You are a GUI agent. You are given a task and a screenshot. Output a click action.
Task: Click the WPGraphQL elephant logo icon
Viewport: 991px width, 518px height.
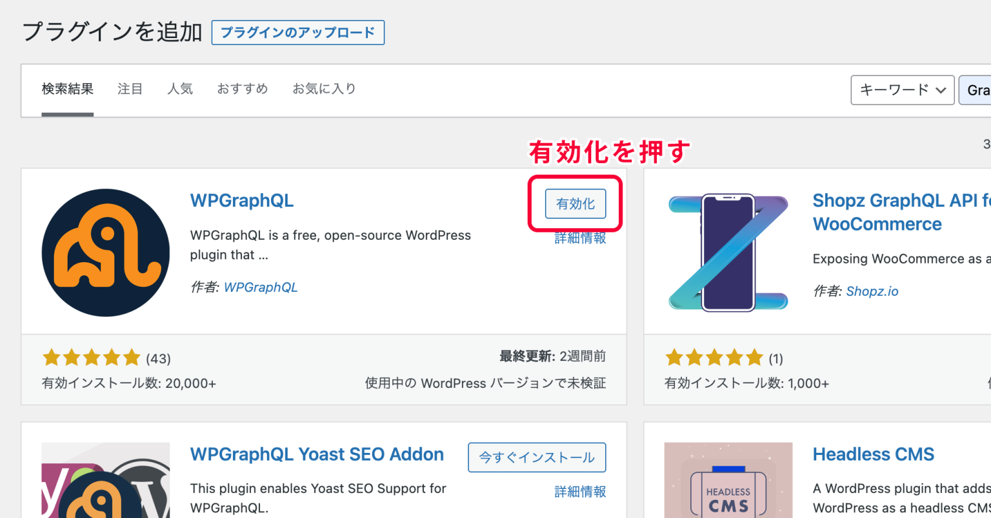pyautogui.click(x=106, y=253)
